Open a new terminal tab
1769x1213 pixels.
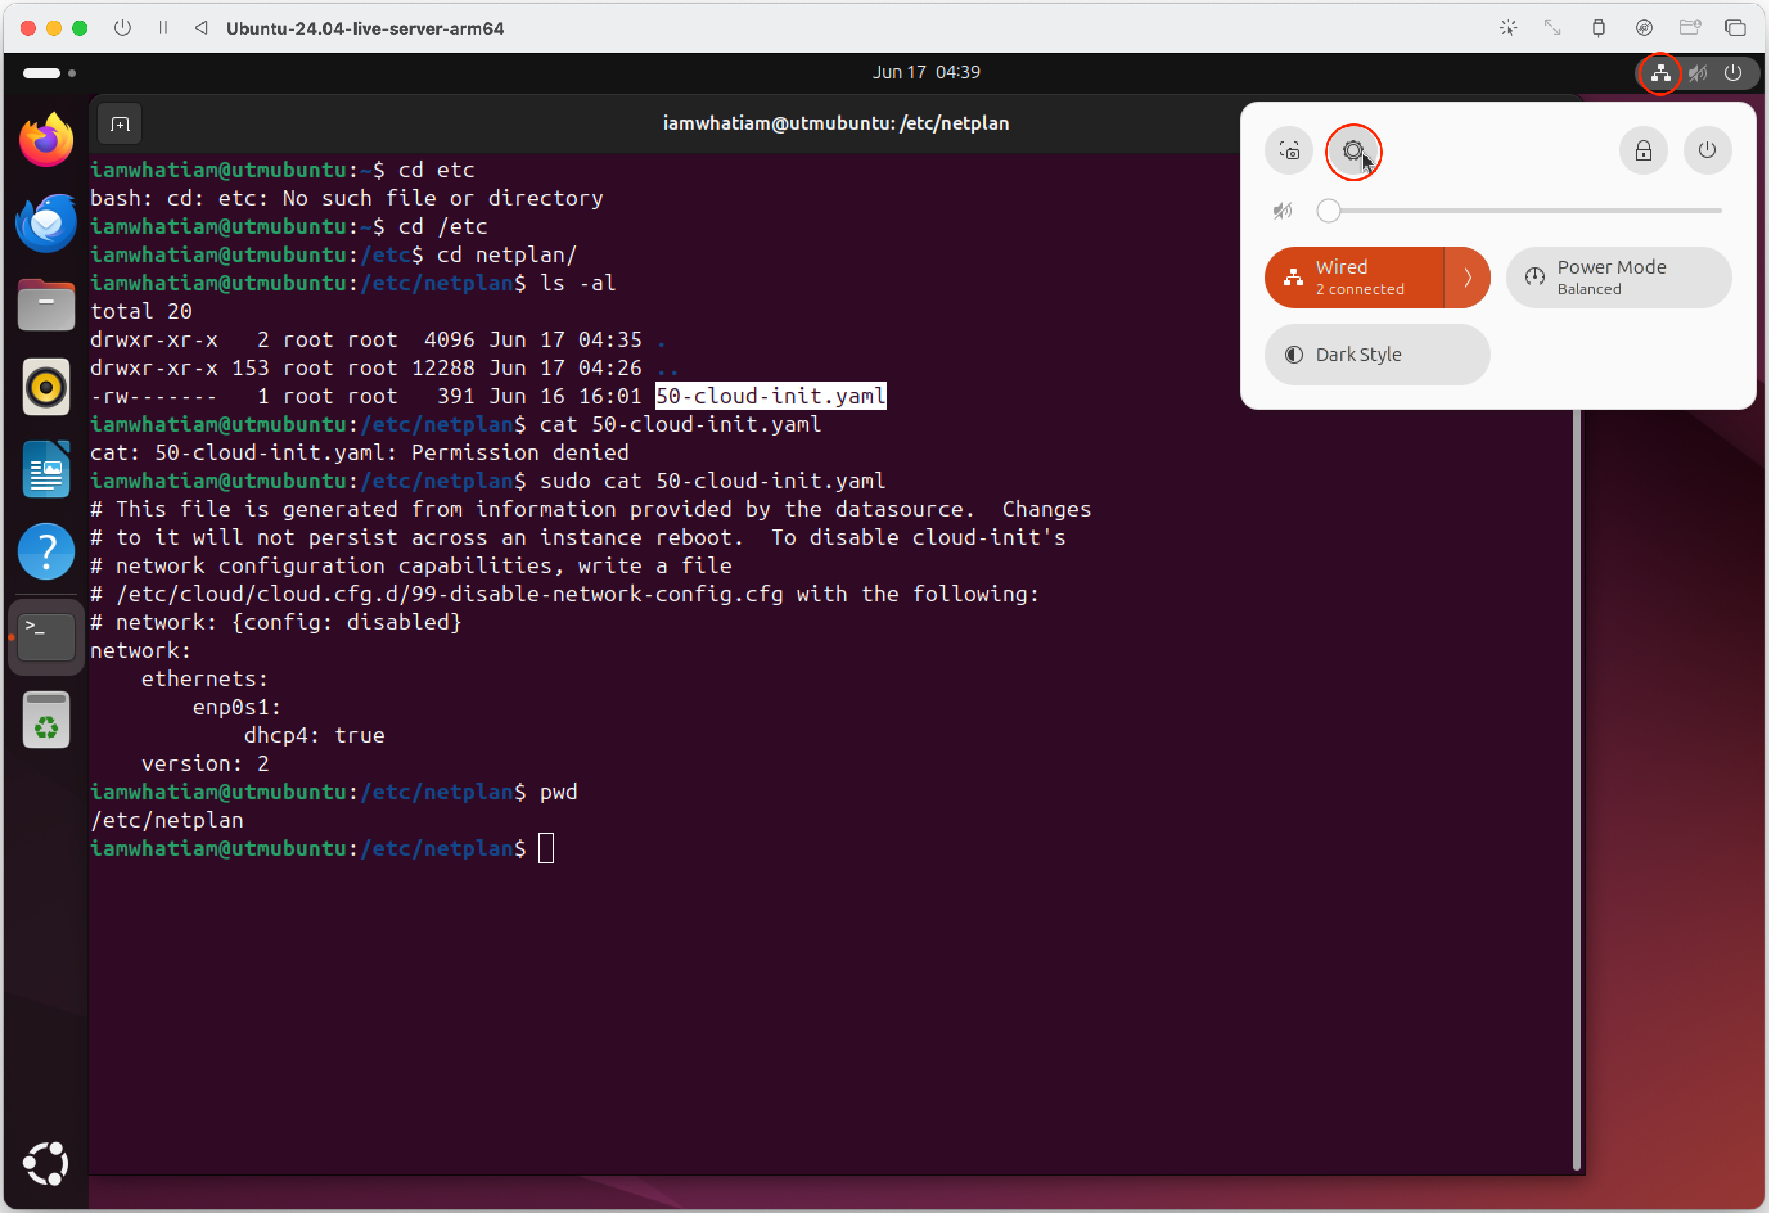click(120, 124)
